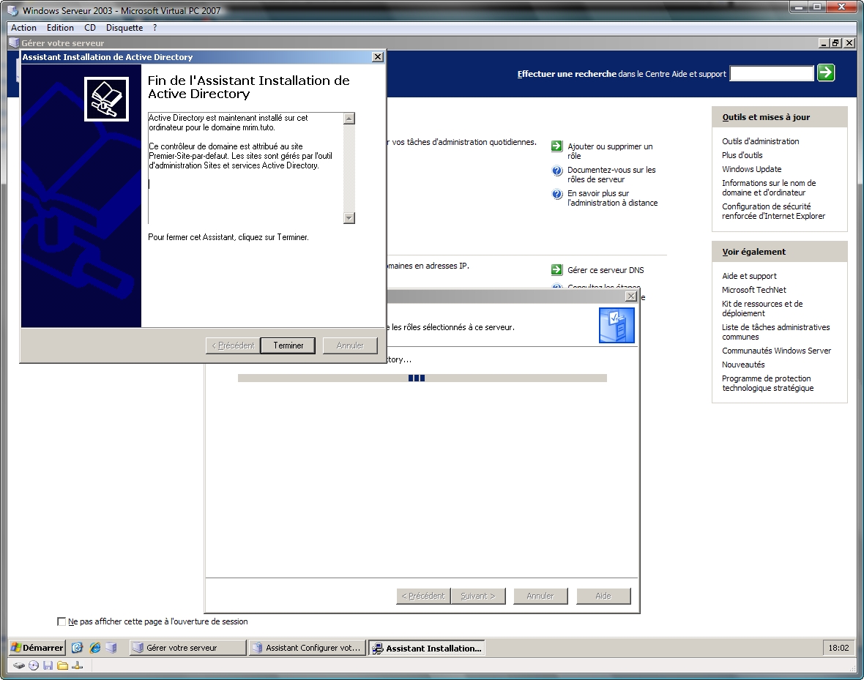Click Annuler in Configure Your Server wizard
864x680 pixels.
(540, 596)
